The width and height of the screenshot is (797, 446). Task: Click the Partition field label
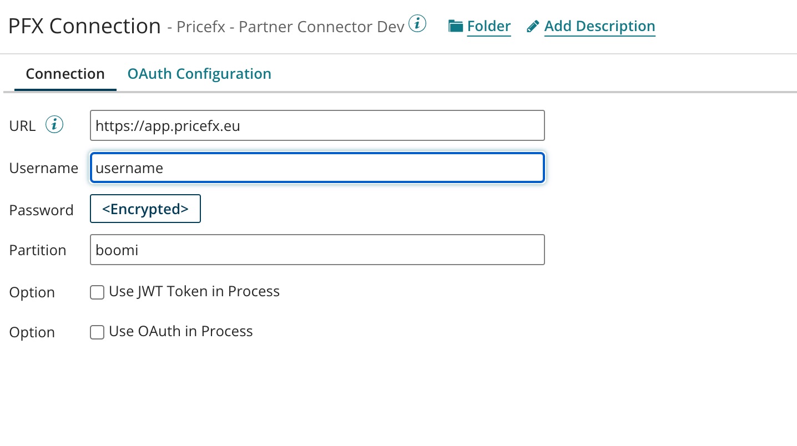tap(38, 250)
